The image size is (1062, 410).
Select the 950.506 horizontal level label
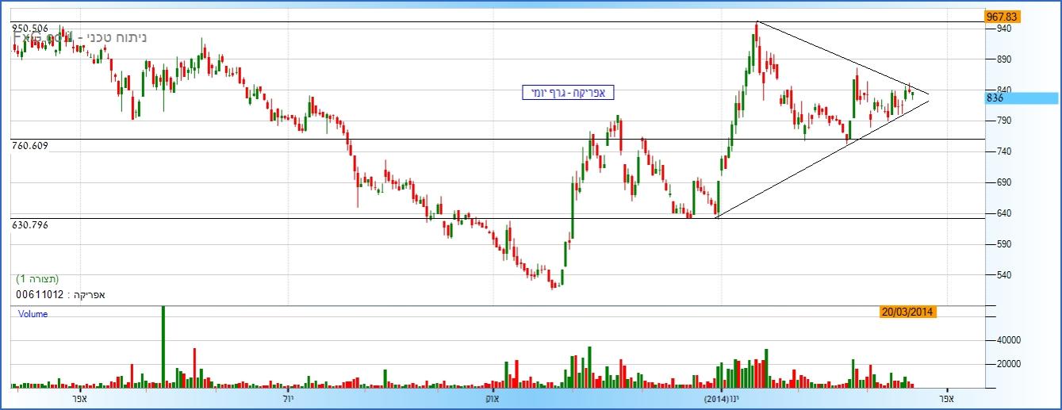(x=30, y=29)
